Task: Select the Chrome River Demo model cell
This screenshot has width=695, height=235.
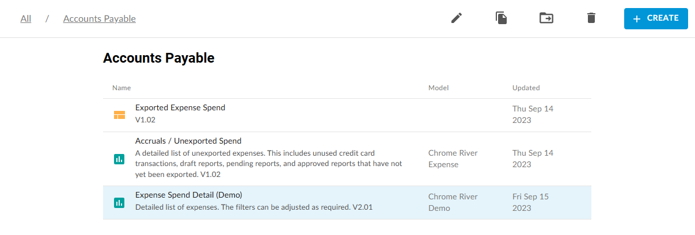Action: point(453,202)
